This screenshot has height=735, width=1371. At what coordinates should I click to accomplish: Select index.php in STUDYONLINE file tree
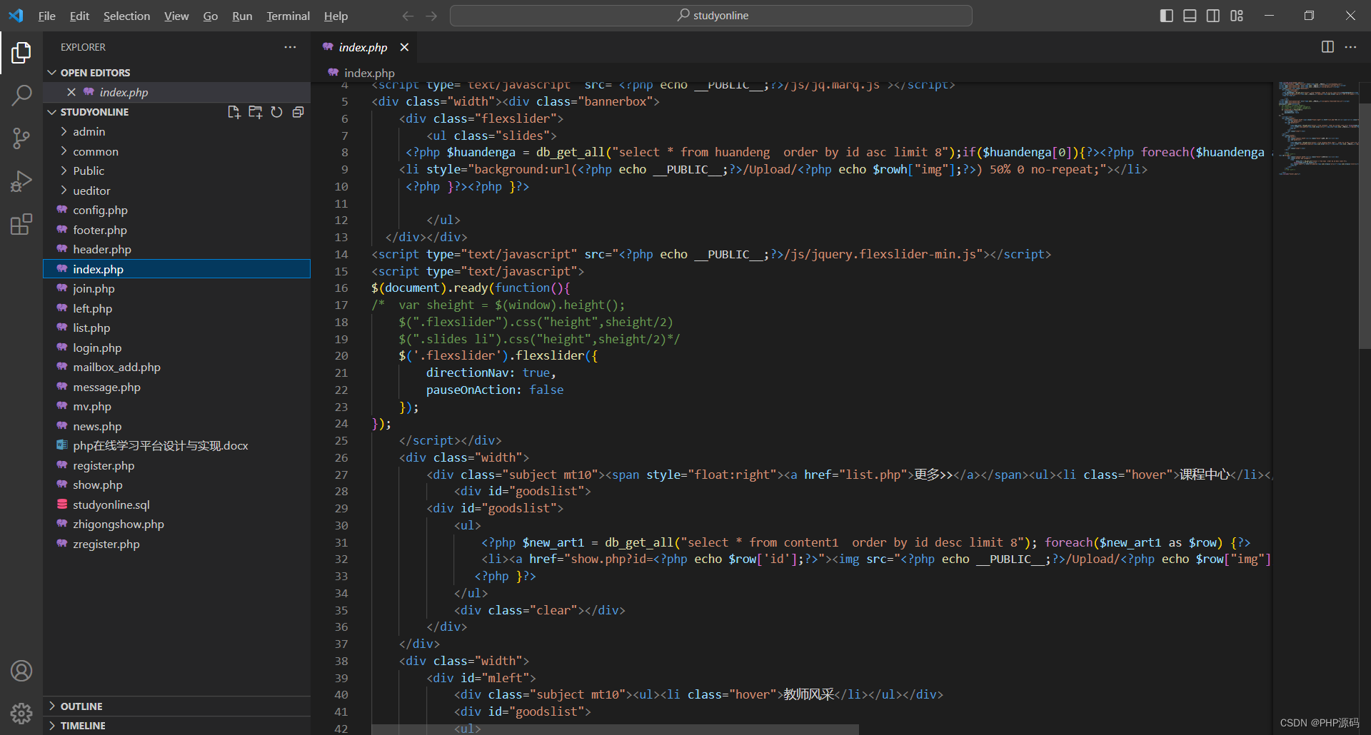pyautogui.click(x=176, y=269)
